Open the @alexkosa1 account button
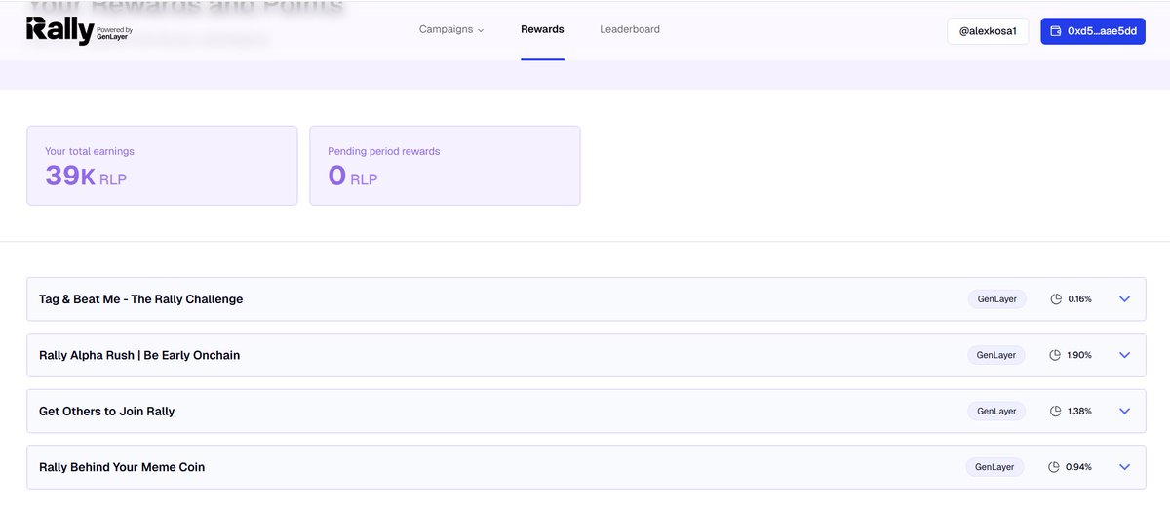1170x513 pixels. pos(988,31)
